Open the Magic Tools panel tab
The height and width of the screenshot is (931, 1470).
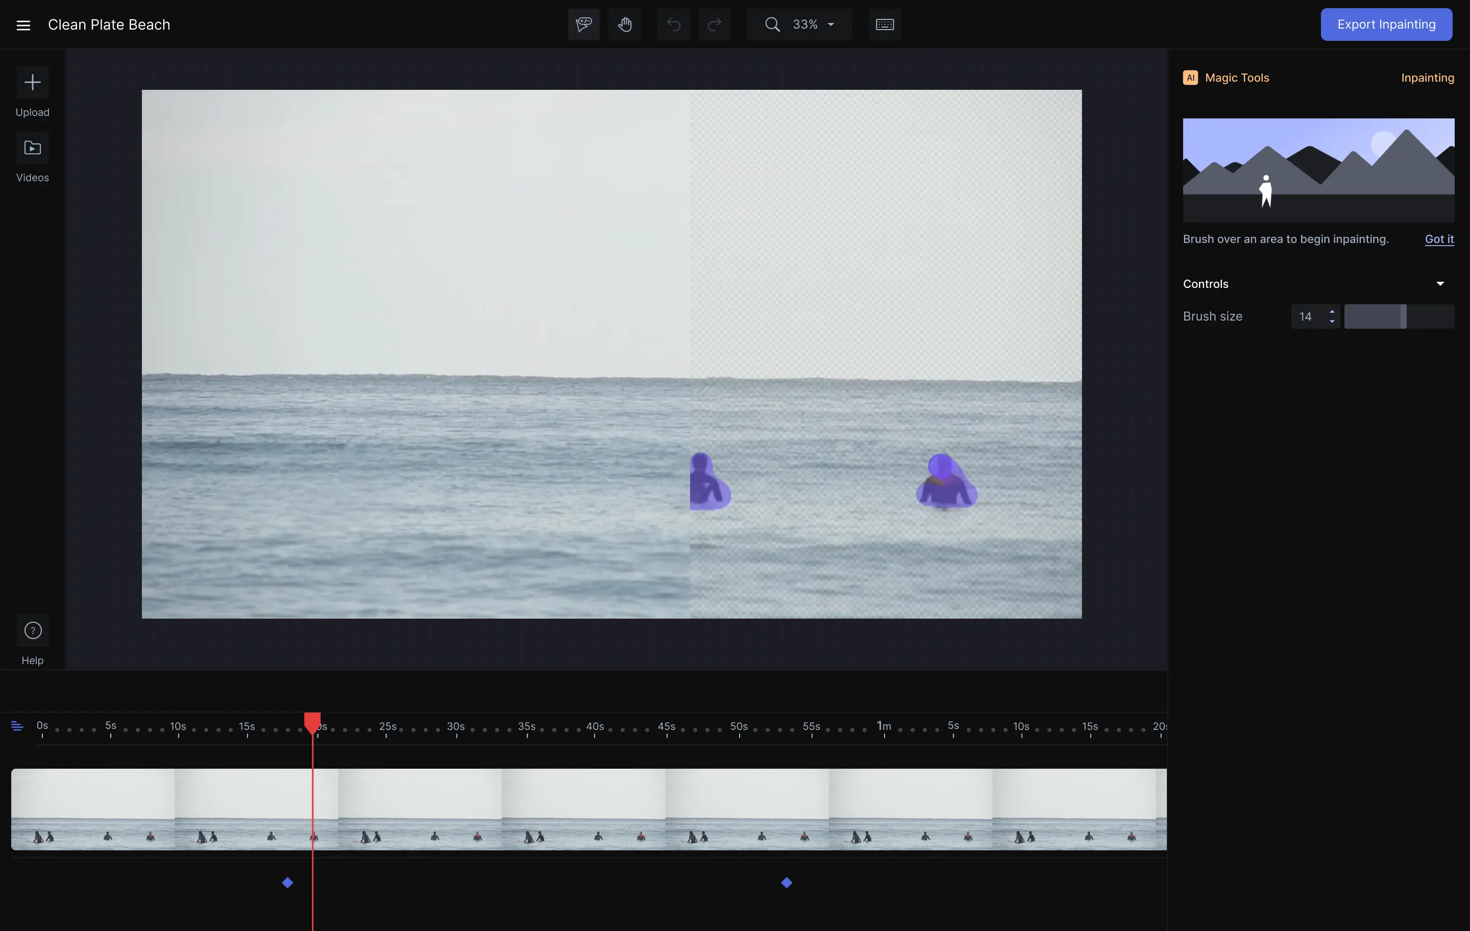[x=1236, y=78]
